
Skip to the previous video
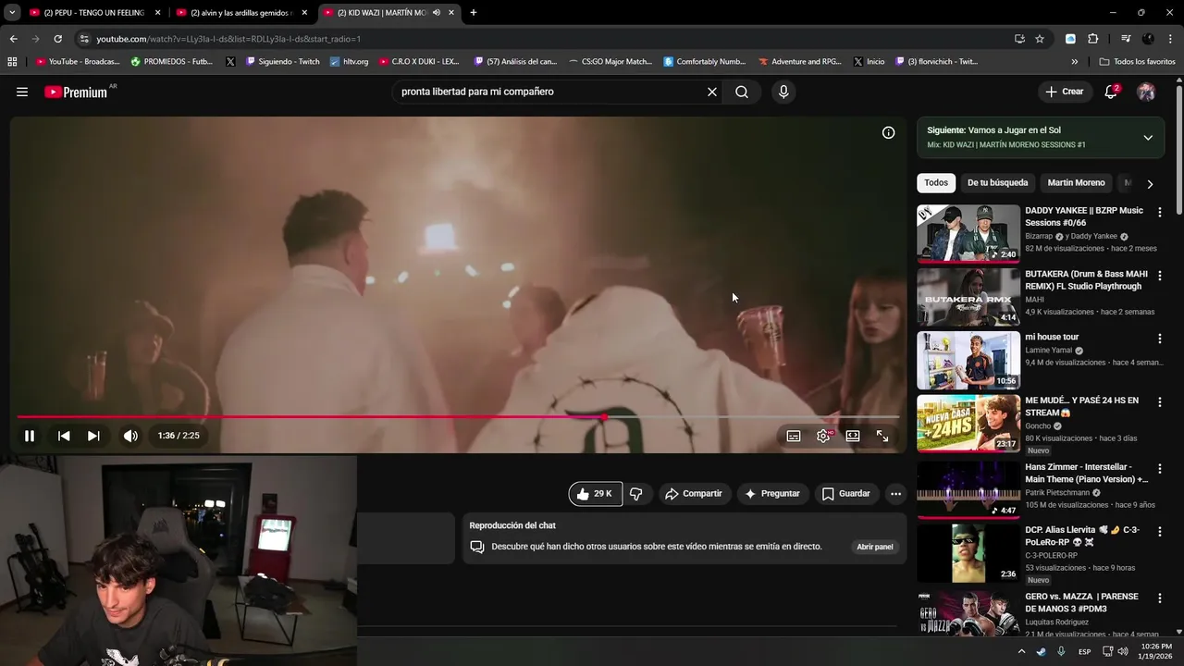pyautogui.click(x=64, y=436)
